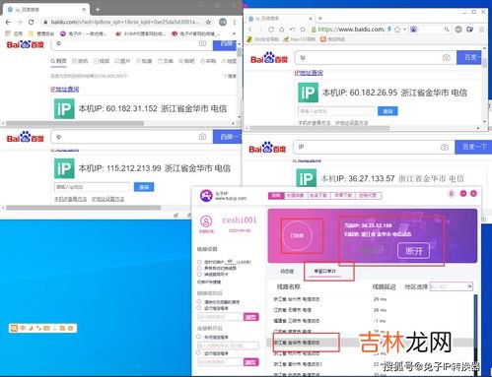The width and height of the screenshot is (492, 377).
Task: Click the horizontal scrollbar of the 360 browser
Action: pos(319,128)
